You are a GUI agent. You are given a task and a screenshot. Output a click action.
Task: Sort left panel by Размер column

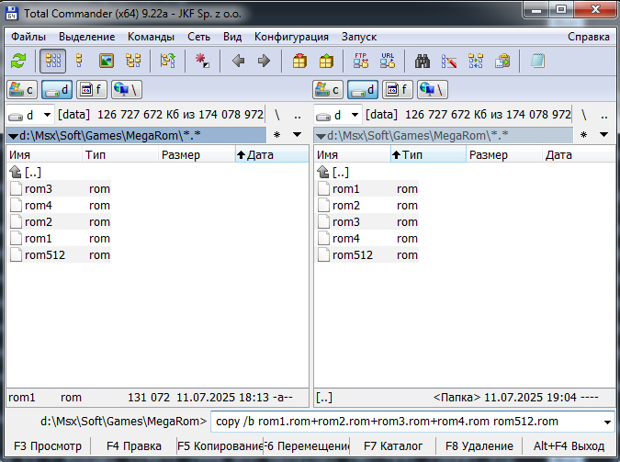197,154
